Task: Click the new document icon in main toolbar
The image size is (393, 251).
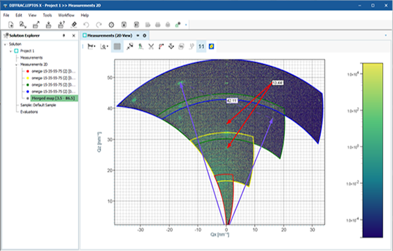Action: 10,24
